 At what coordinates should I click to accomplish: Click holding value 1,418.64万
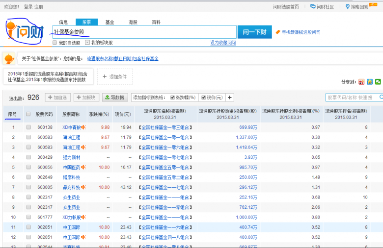click(x=246, y=148)
